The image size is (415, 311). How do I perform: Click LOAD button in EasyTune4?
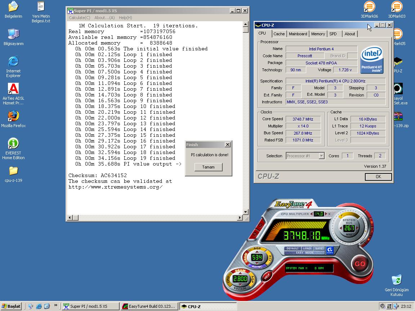coord(307,248)
